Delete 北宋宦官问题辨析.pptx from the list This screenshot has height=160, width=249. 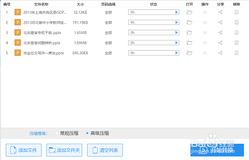237,43
